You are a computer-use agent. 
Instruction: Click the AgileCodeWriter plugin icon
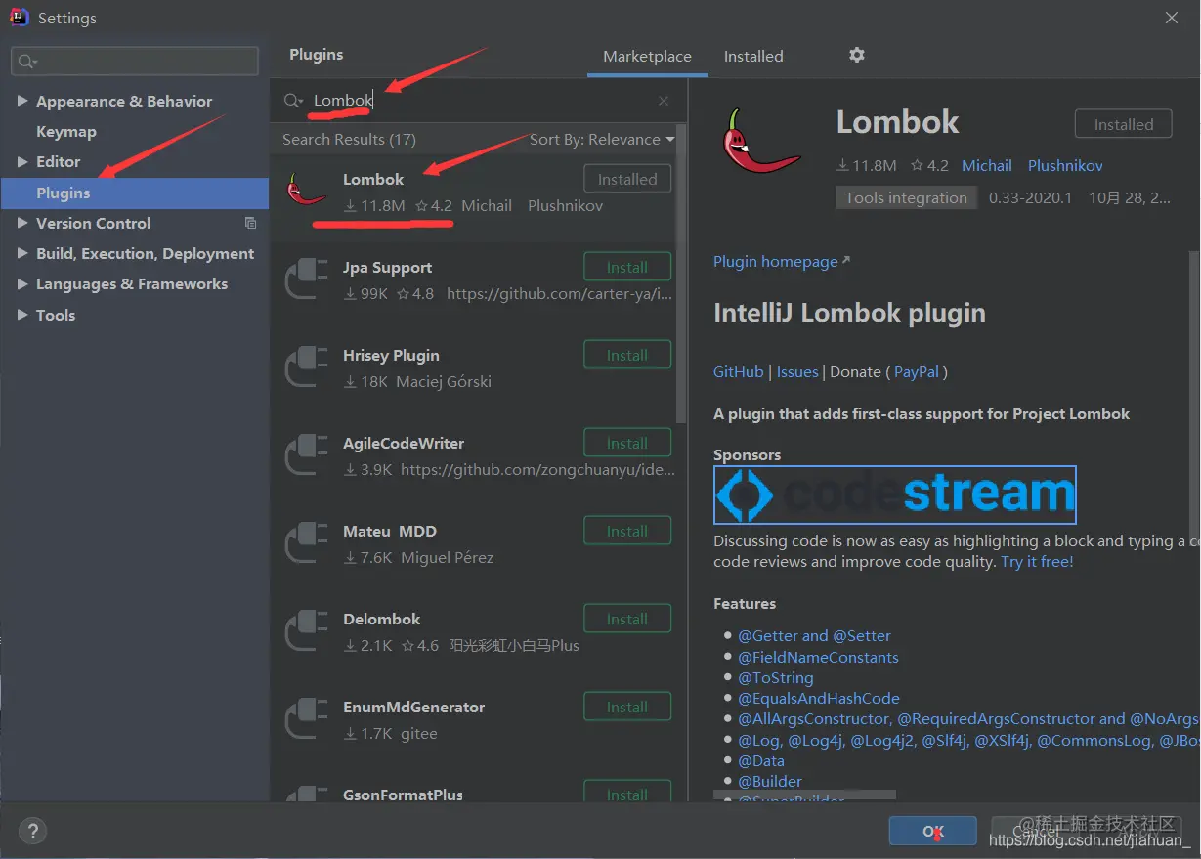click(x=306, y=452)
